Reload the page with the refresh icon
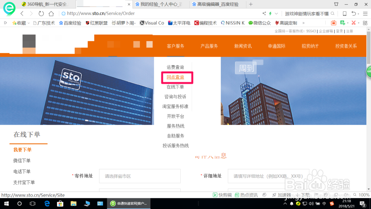The width and height of the screenshot is (371, 209). pos(41,13)
